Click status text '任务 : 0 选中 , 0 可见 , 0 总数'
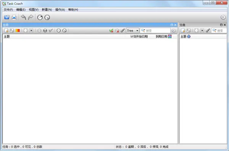The height and width of the screenshot is (151, 229). (x=23, y=147)
